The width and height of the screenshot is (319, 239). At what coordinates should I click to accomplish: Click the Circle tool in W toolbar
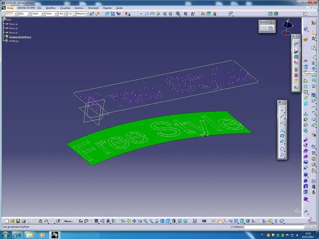click(x=282, y=149)
